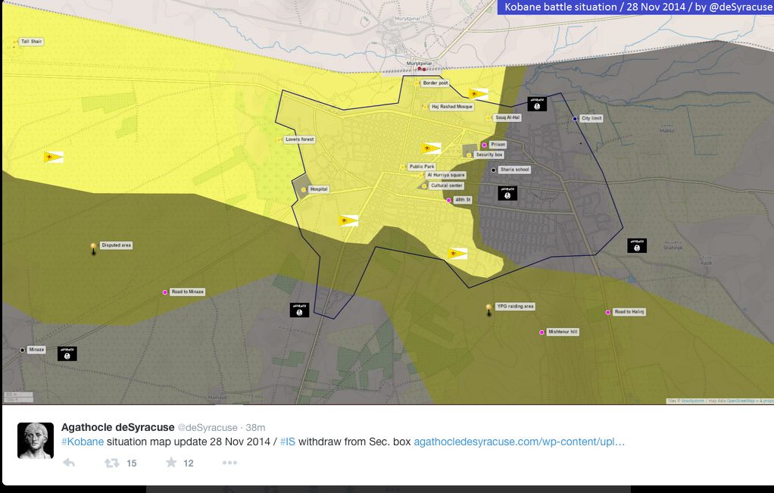Click the pink Mishtenur hill marker
The image size is (774, 493).
click(541, 332)
